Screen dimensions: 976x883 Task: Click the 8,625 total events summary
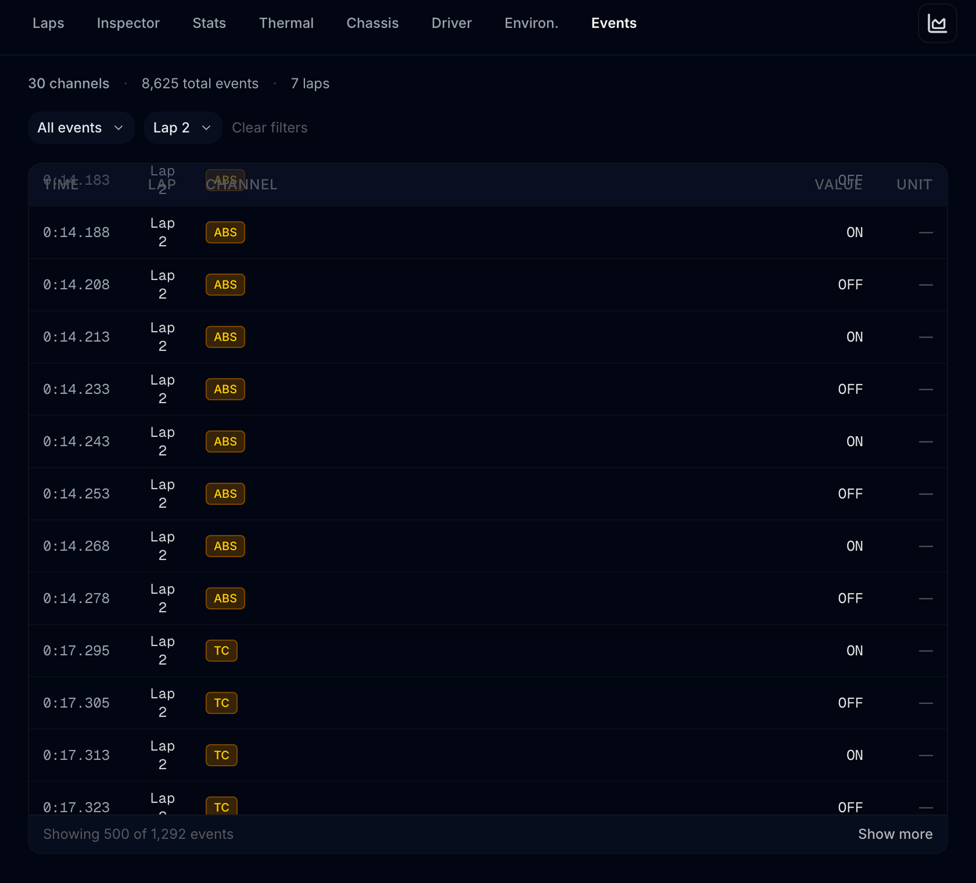coord(200,84)
